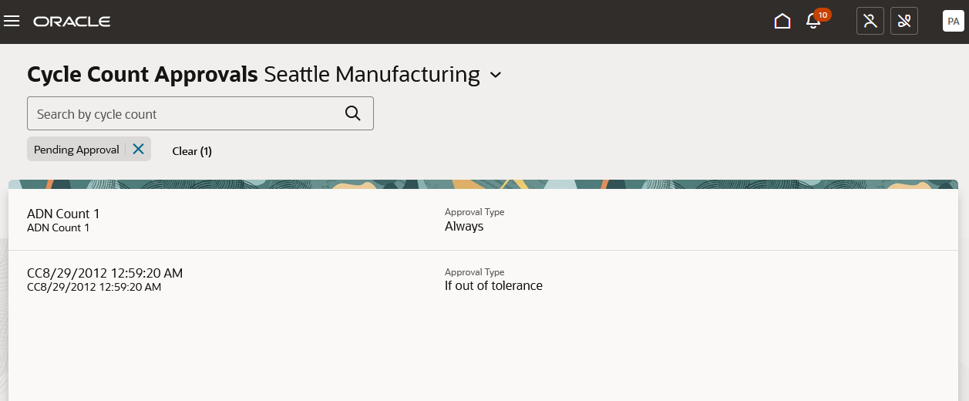Screen dimensions: 969x401
Task: Go to the Home page icon
Action: [x=782, y=21]
